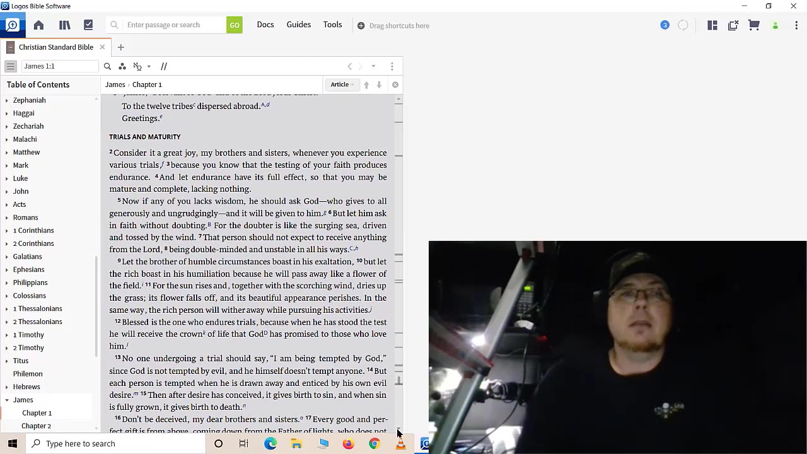807x454 pixels.
Task: Go to next article with down arrow
Action: pyautogui.click(x=379, y=84)
